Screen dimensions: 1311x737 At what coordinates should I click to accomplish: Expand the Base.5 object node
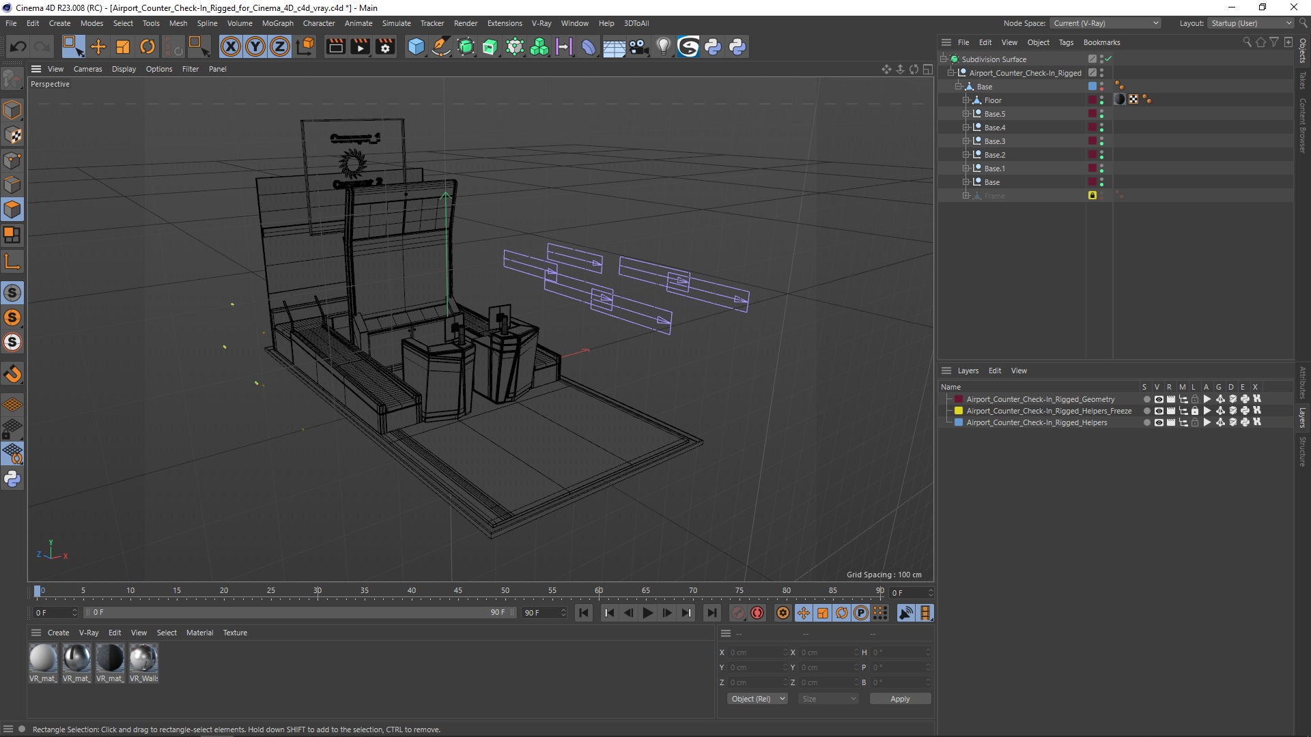[966, 114]
